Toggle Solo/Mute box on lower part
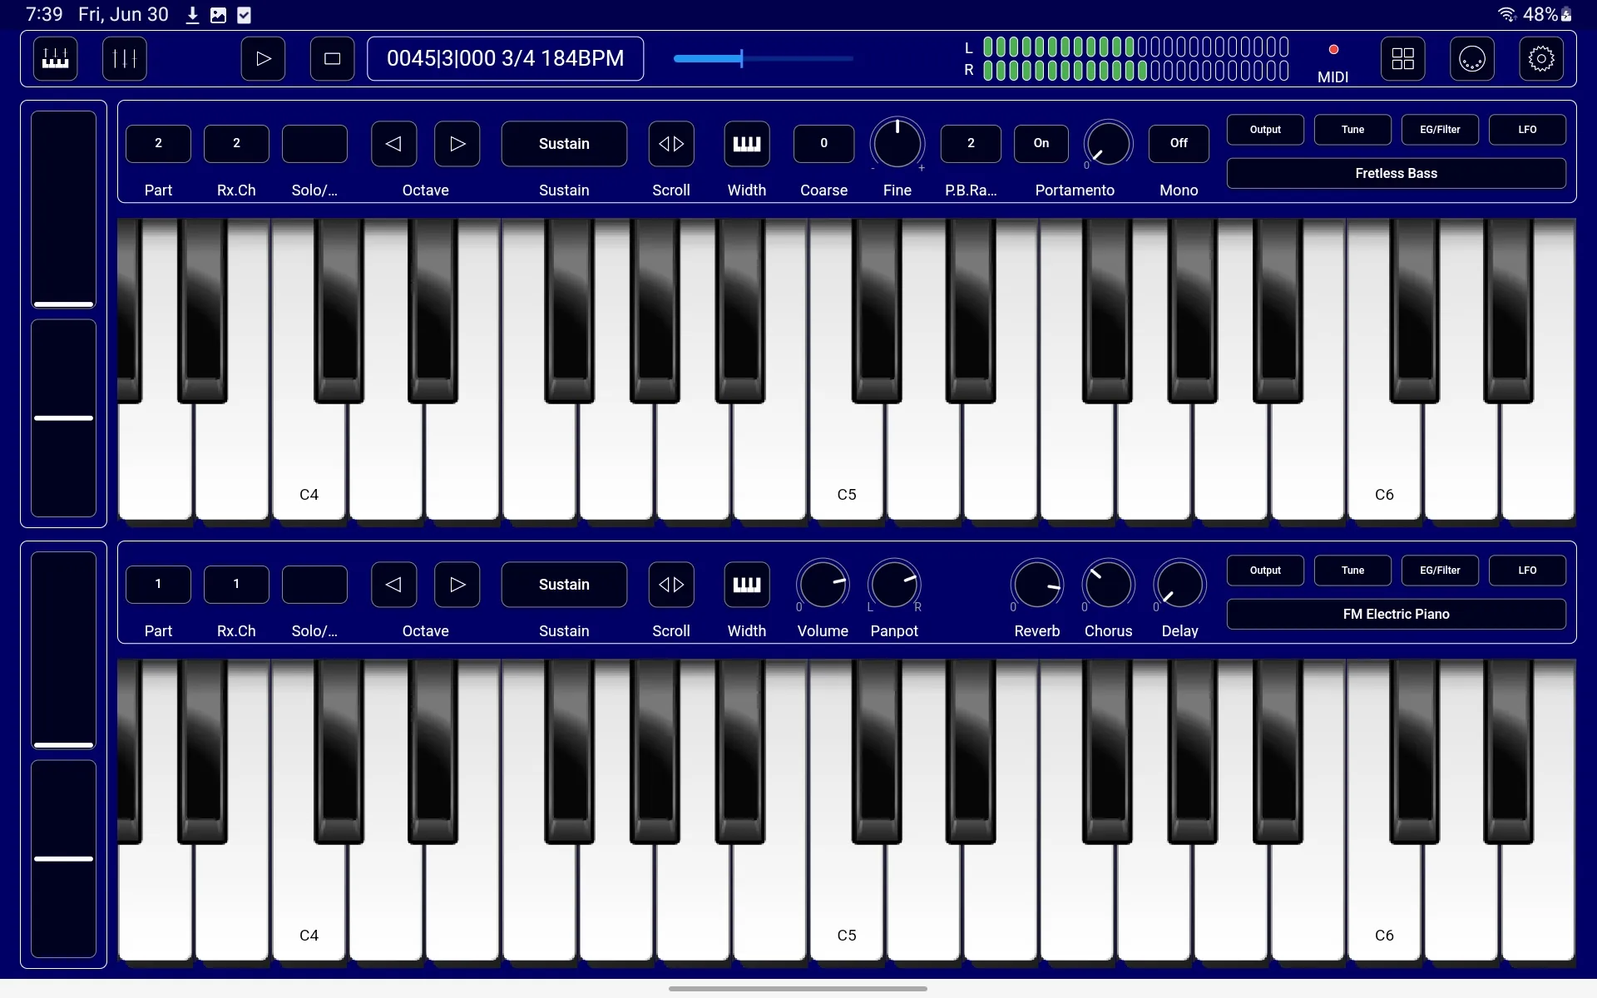Viewport: 1597px width, 998px height. pyautogui.click(x=314, y=585)
